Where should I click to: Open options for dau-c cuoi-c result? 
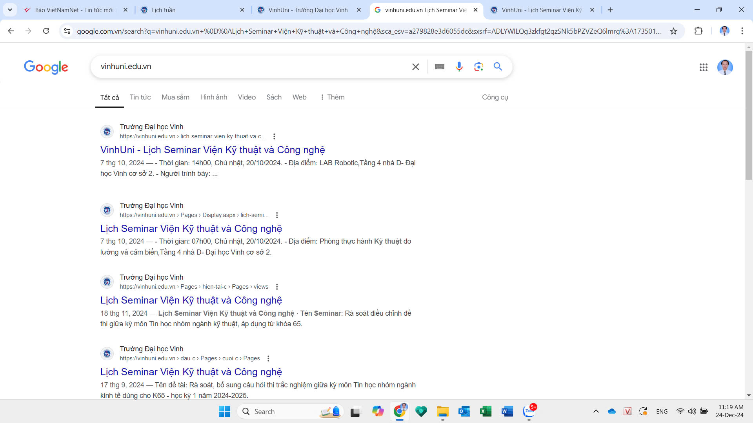click(268, 358)
